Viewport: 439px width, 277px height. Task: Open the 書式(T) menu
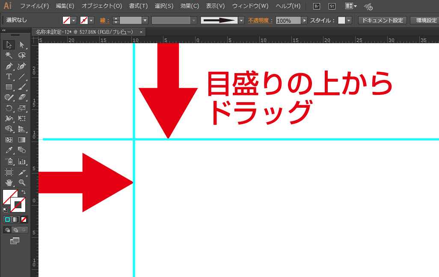[x=138, y=6]
